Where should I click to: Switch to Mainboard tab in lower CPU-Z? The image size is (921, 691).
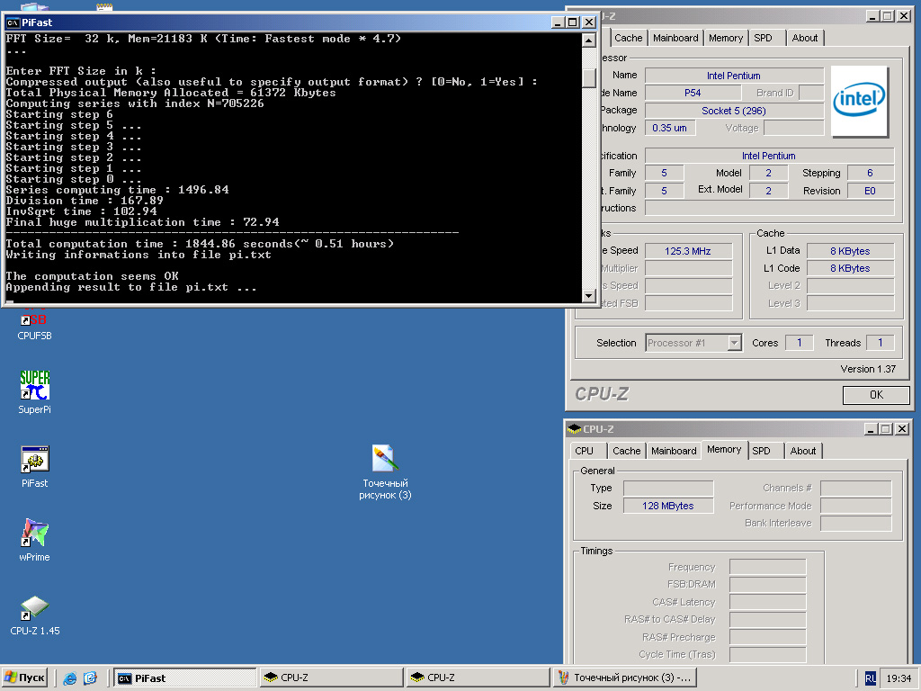(x=674, y=452)
